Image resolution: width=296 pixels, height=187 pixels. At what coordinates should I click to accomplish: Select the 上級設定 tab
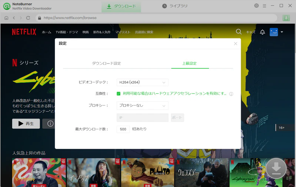[x=189, y=64]
